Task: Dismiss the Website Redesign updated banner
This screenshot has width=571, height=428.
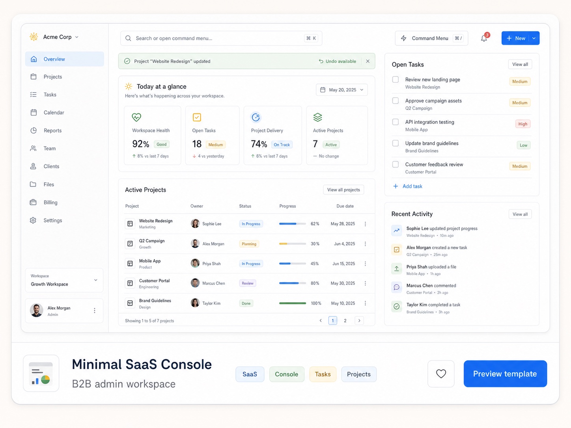Action: click(368, 61)
